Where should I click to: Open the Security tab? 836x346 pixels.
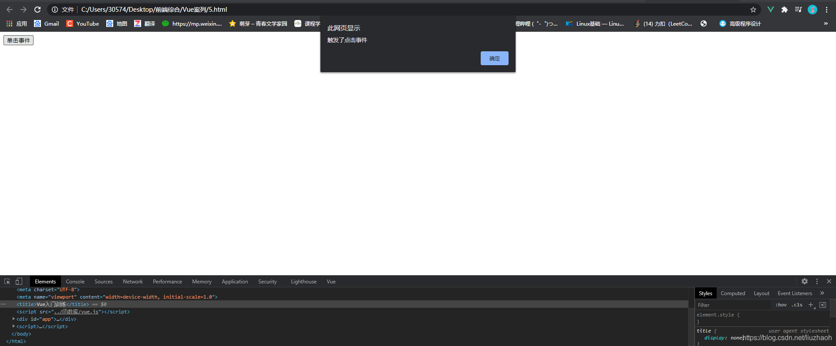coord(267,281)
